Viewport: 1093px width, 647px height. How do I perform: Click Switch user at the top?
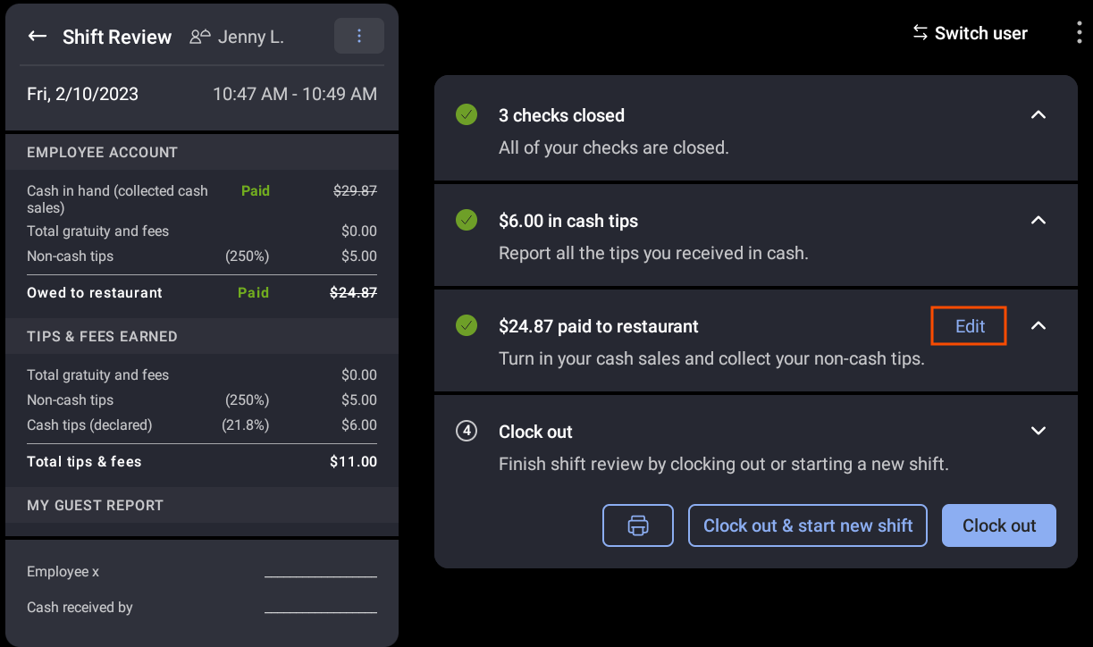(980, 32)
